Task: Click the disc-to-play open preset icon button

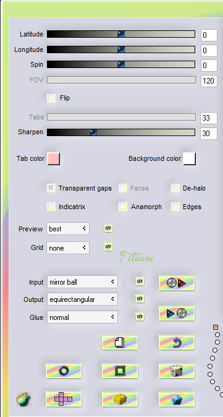Action: point(177,283)
